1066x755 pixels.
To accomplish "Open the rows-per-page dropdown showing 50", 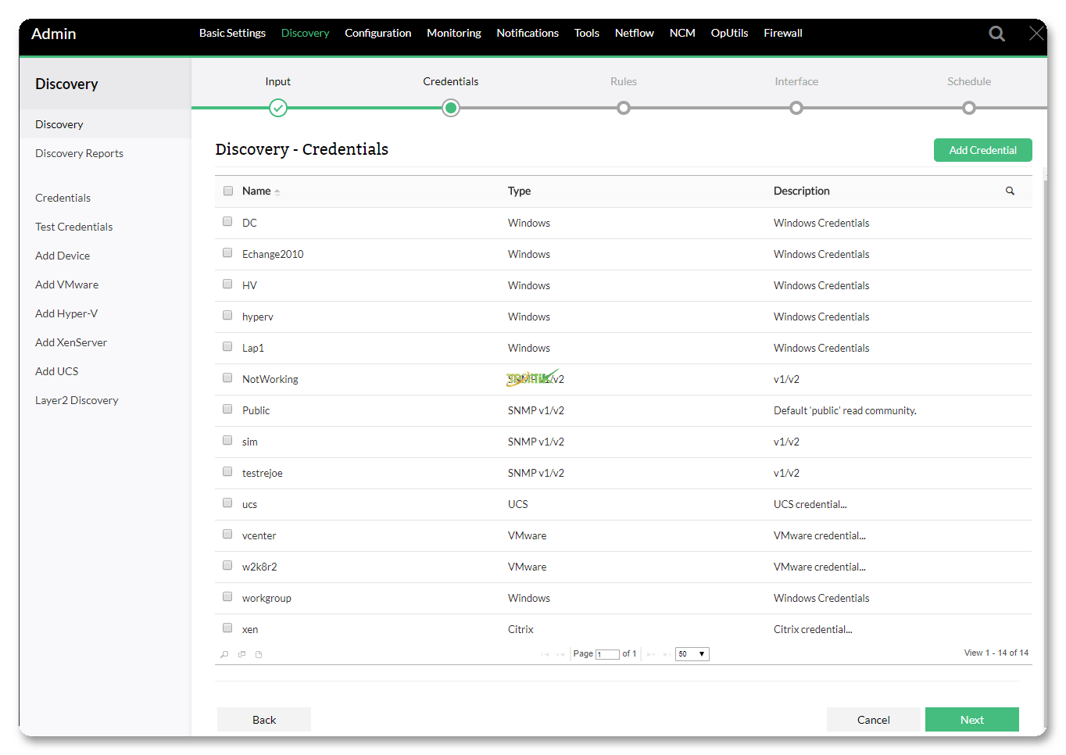I will click(692, 654).
